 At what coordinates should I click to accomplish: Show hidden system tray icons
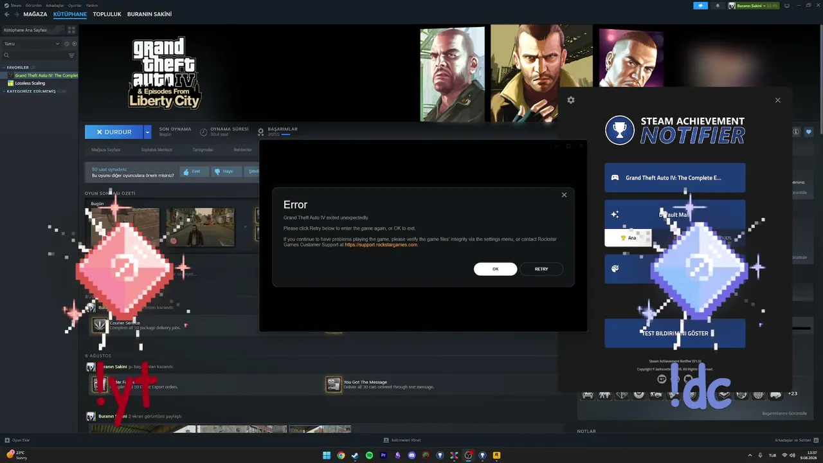point(751,455)
